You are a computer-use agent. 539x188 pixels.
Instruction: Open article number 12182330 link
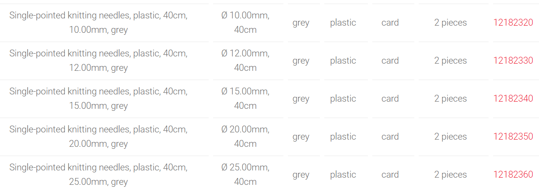[x=513, y=61]
